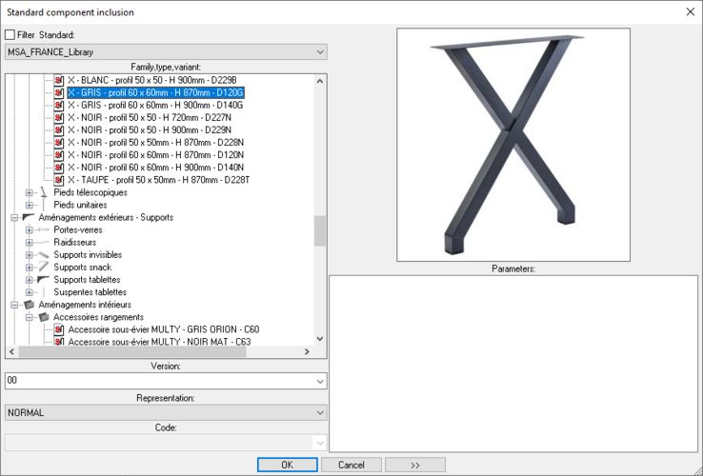703x476 pixels.
Task: Click the Supports invisibles icon
Action: tap(44, 255)
